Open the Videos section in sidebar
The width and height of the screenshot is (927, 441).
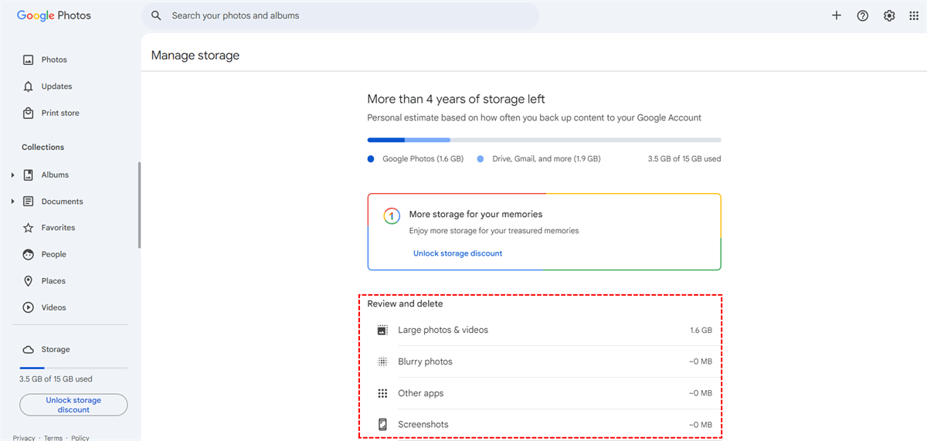pyautogui.click(x=53, y=307)
